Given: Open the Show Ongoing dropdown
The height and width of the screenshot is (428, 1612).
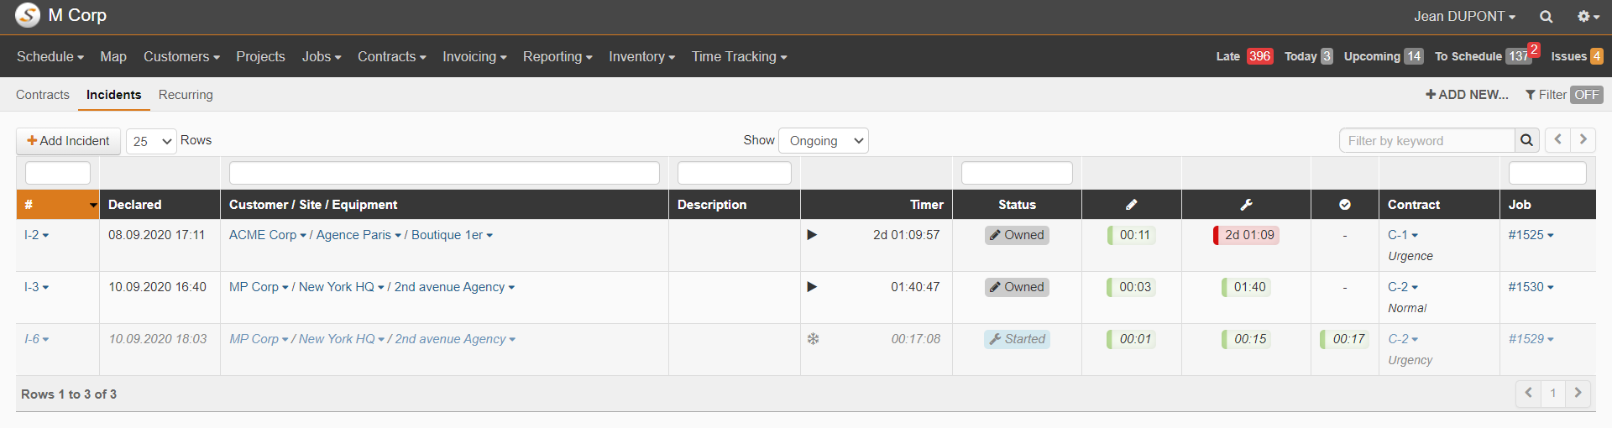Looking at the screenshot, I should pos(823,141).
